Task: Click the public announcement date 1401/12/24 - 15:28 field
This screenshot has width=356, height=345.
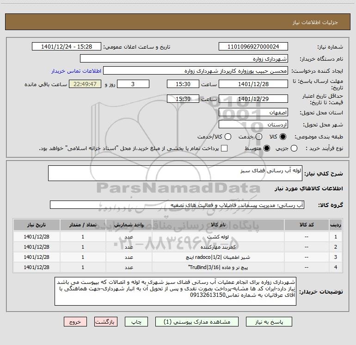Action: click(x=67, y=46)
